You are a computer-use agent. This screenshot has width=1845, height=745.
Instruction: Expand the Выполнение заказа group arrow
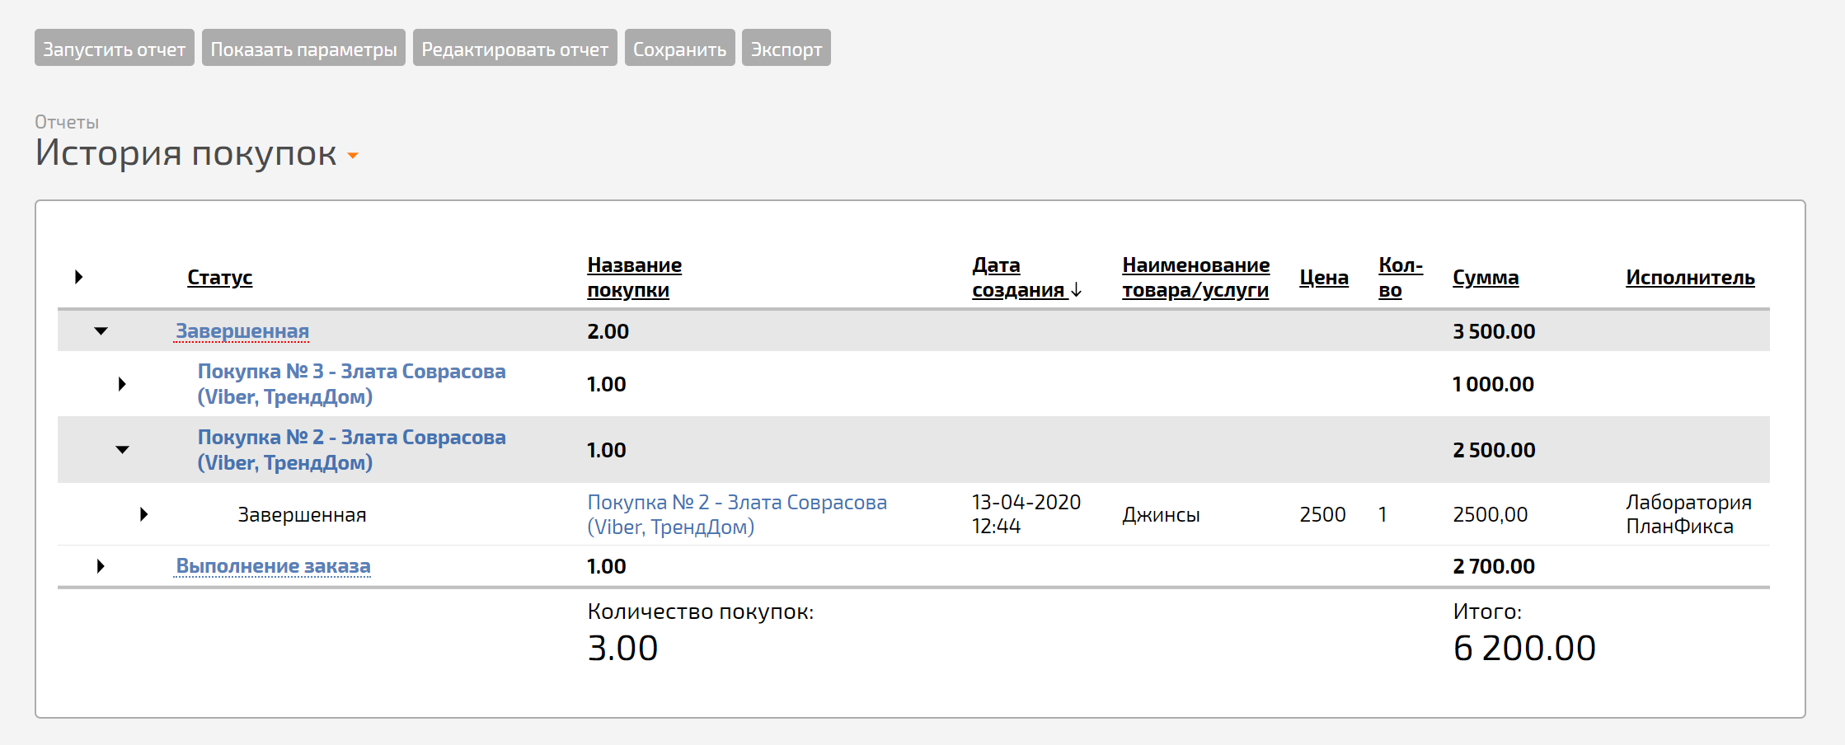tap(101, 566)
